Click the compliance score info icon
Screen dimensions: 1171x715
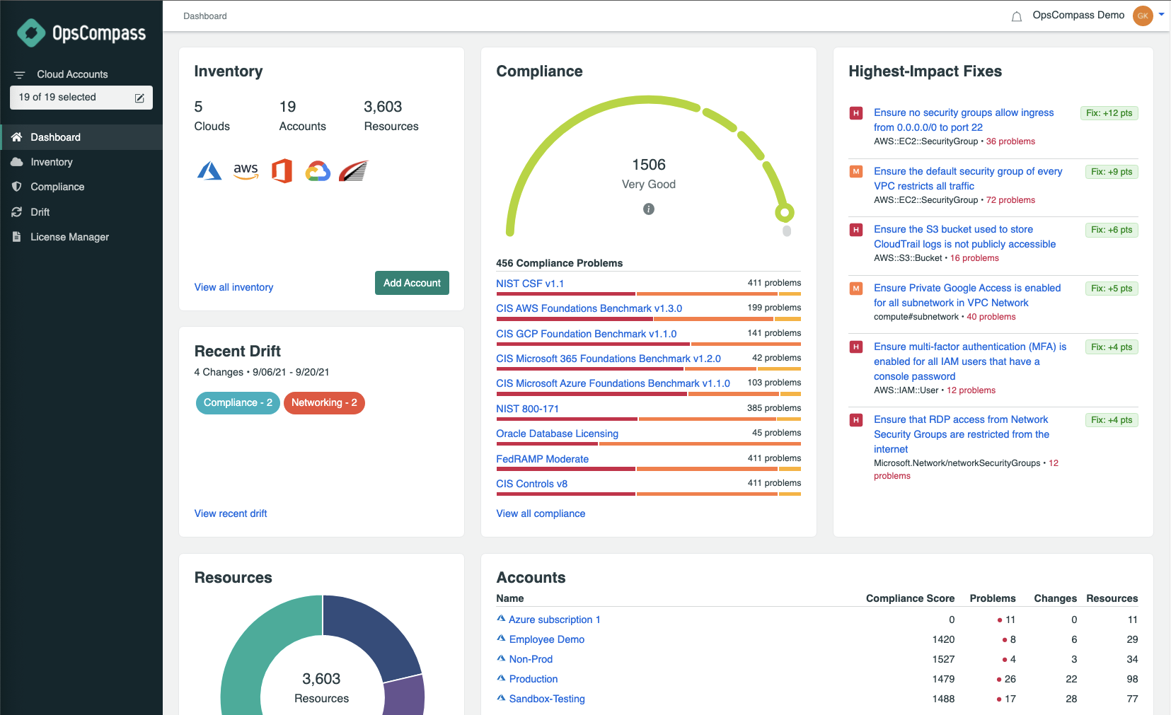[x=649, y=209]
